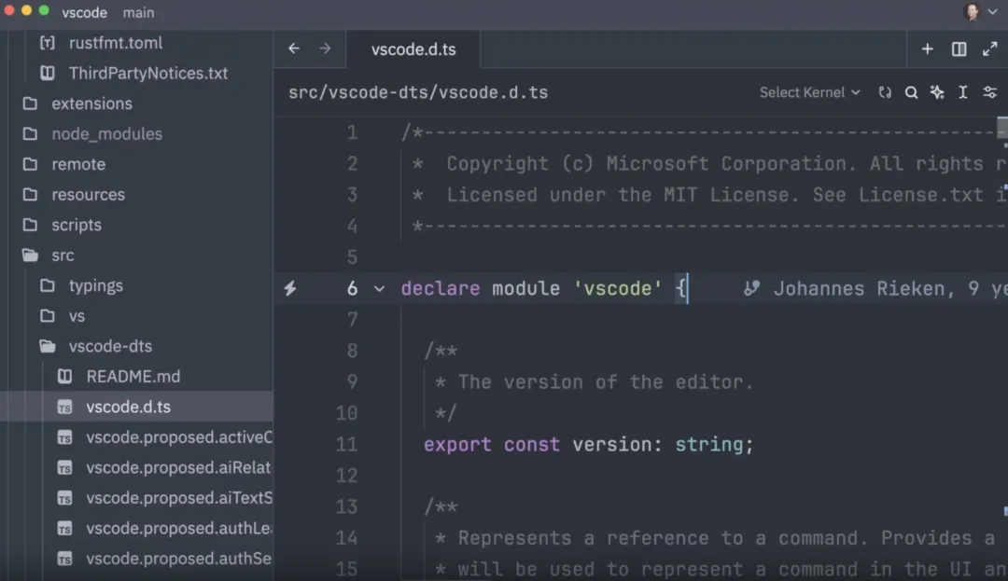The image size is (1008, 581).
Task: Open vscode.proposed.activeC file
Action: (x=179, y=437)
